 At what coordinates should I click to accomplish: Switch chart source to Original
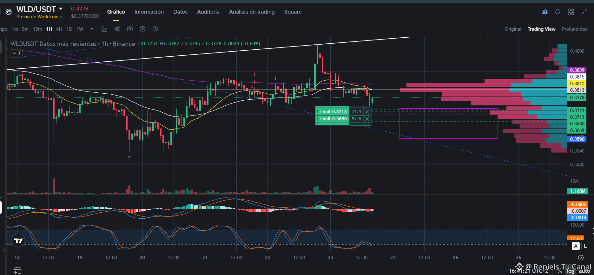pyautogui.click(x=513, y=29)
